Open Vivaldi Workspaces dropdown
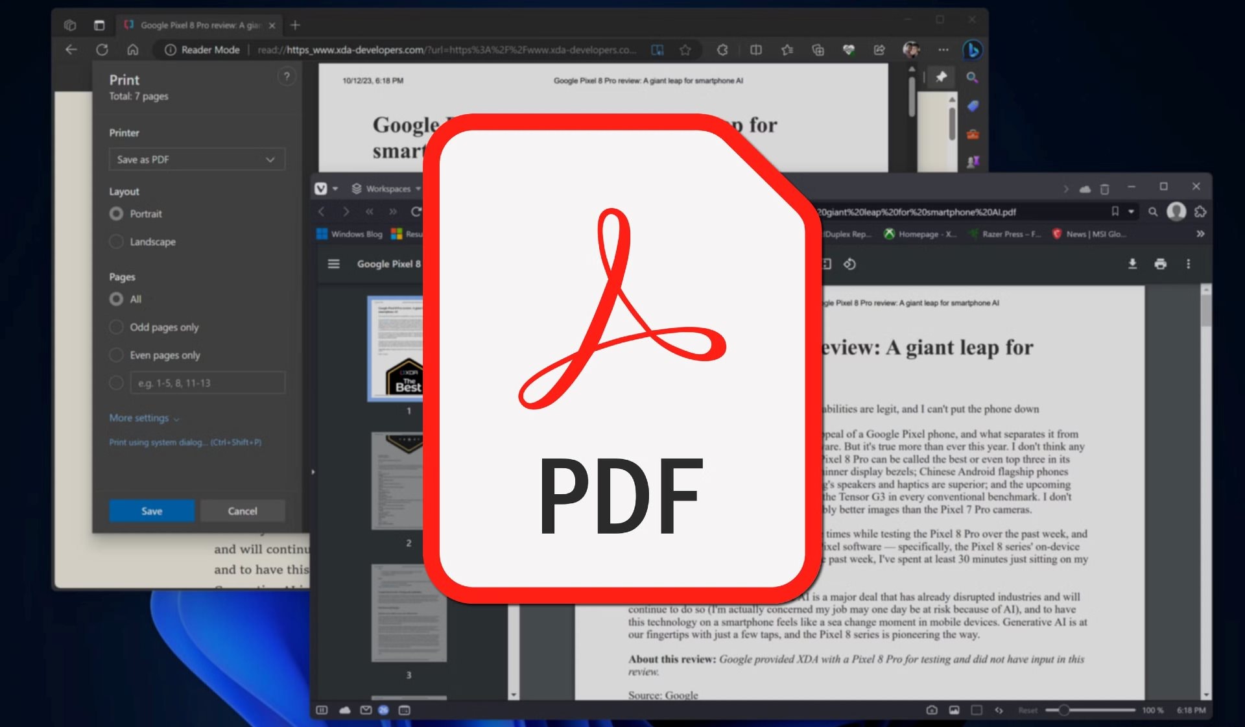1245x727 pixels. [x=386, y=189]
